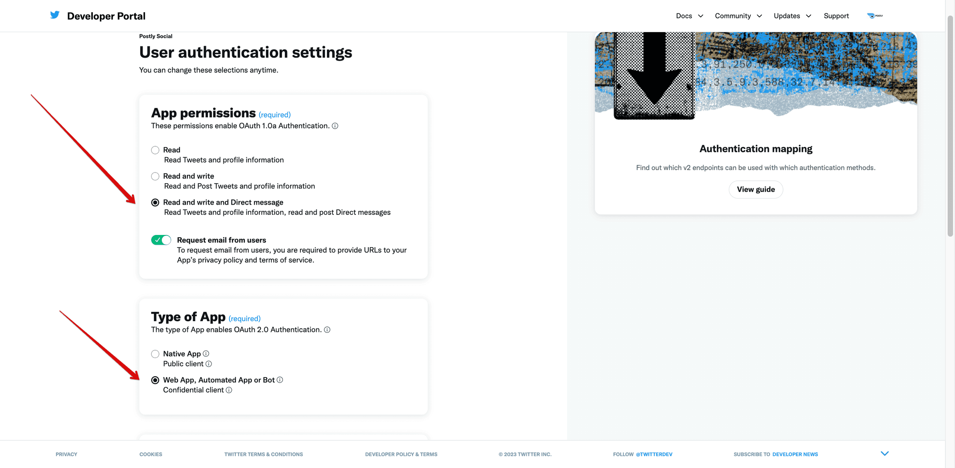Click the Authentication mapping heading
Viewport: 955px width, 468px height.
pos(756,149)
